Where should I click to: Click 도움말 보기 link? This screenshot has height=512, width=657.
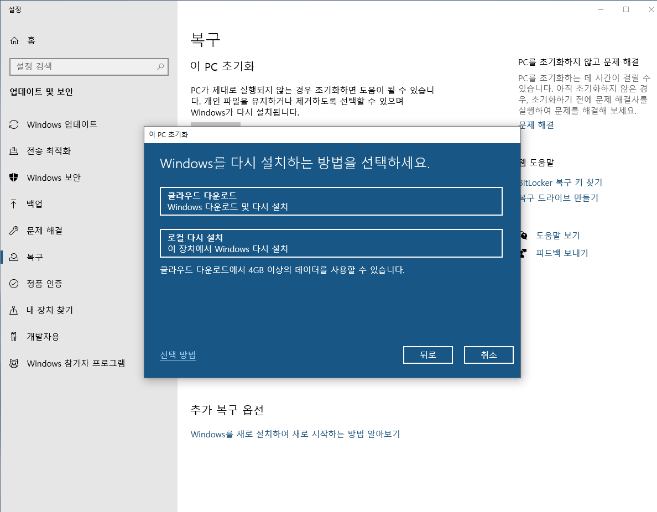[x=557, y=236]
